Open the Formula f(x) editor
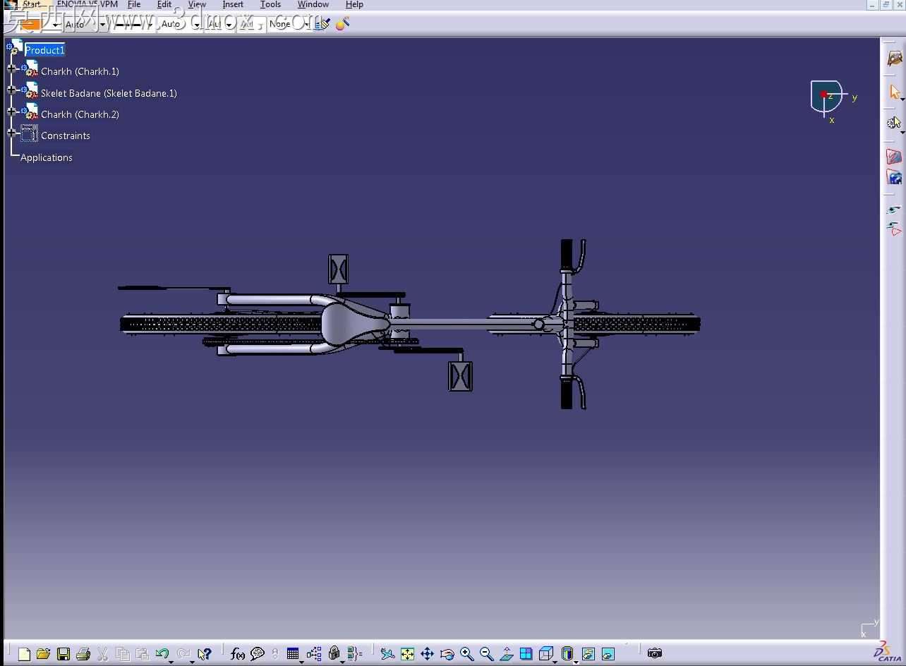 (238, 654)
